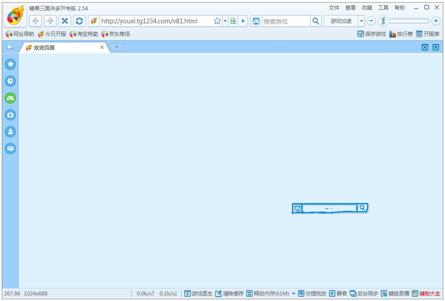Click the tab bar close-all X icon
Screen dimensions: 445x301
pos(436,47)
